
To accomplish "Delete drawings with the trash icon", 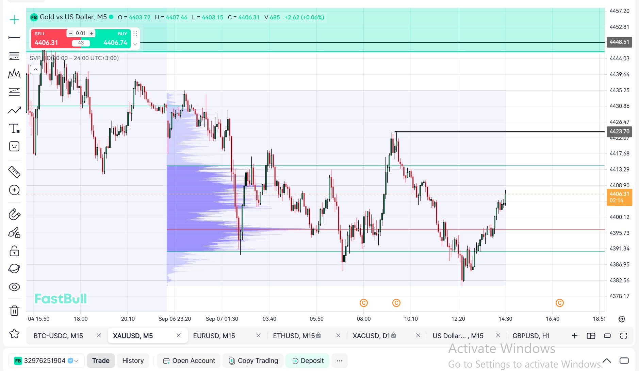I will pyautogui.click(x=14, y=311).
